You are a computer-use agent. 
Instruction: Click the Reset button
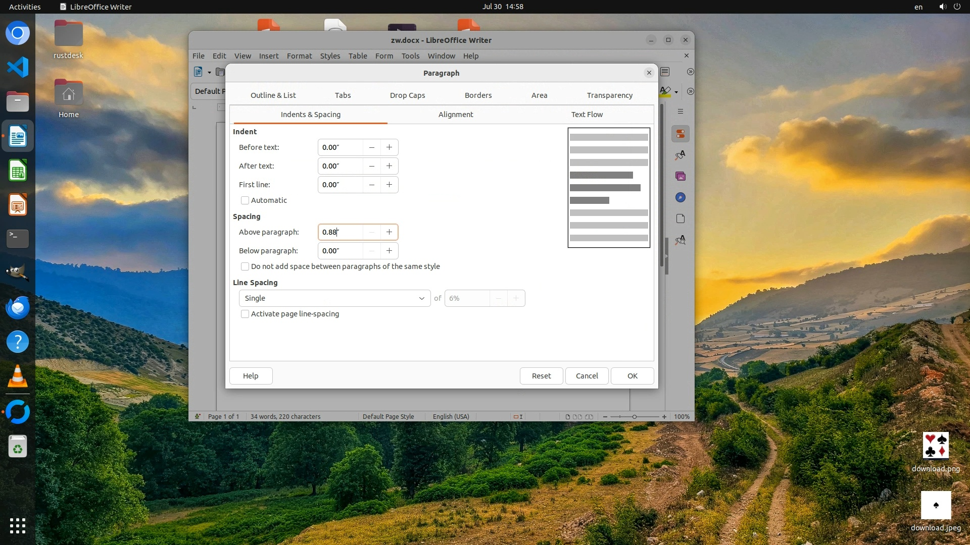pyautogui.click(x=541, y=376)
